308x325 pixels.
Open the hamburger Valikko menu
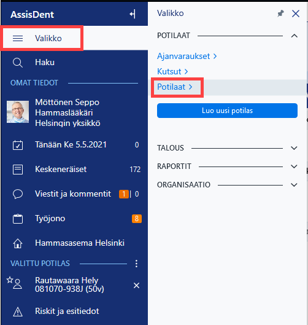[x=18, y=38]
